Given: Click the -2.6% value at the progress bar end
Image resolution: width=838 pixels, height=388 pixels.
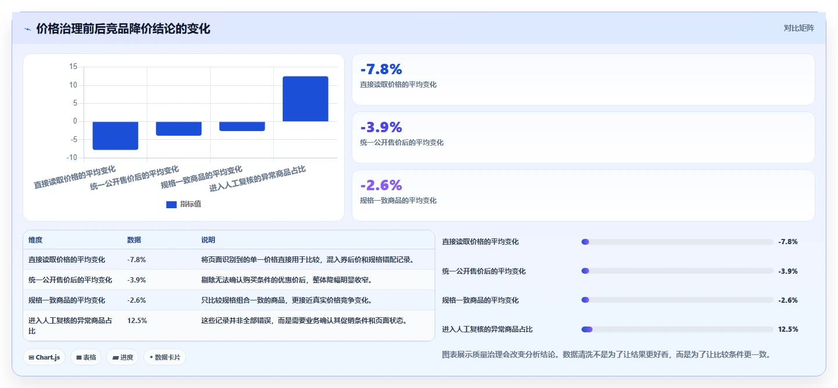Looking at the screenshot, I should [788, 300].
